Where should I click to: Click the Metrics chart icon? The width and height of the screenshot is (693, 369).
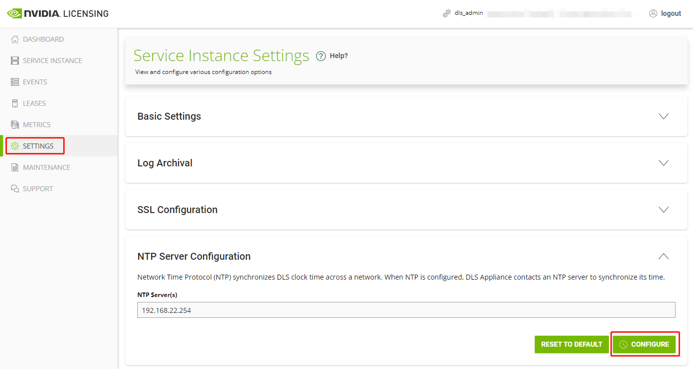[x=15, y=125]
